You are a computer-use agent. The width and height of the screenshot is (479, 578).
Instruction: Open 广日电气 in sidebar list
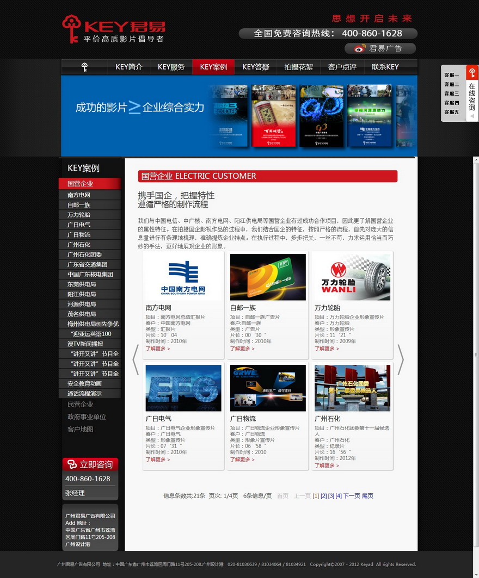[90, 225]
